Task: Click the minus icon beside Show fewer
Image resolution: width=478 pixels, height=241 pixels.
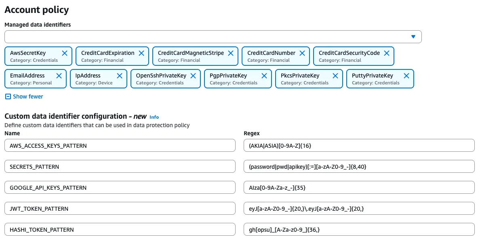Action: [x=7, y=96]
